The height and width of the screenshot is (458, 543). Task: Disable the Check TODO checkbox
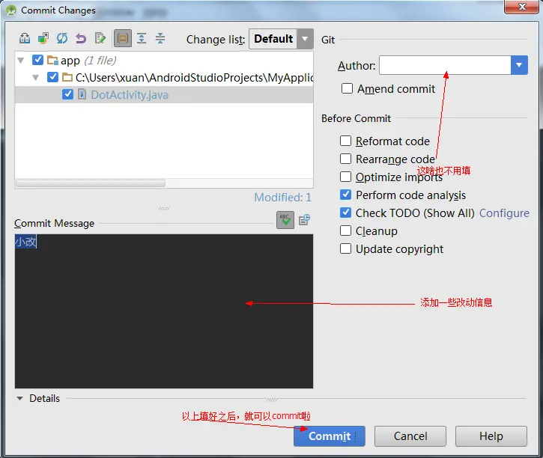pos(345,213)
